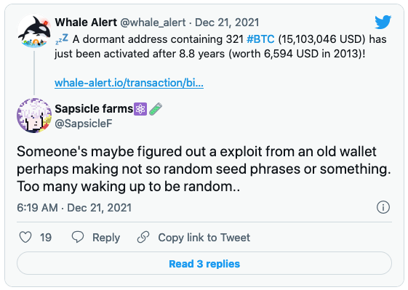Image resolution: width=408 pixels, height=290 pixels.
Task: Open Whale Alert orca profile picture
Action: (x=34, y=32)
